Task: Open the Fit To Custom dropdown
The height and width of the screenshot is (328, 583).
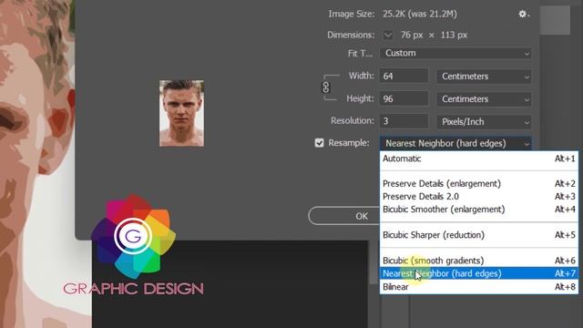Action: [x=455, y=53]
